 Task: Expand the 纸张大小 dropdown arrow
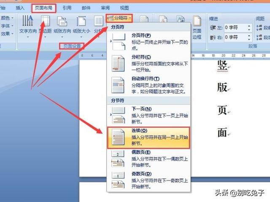[x=81, y=37]
